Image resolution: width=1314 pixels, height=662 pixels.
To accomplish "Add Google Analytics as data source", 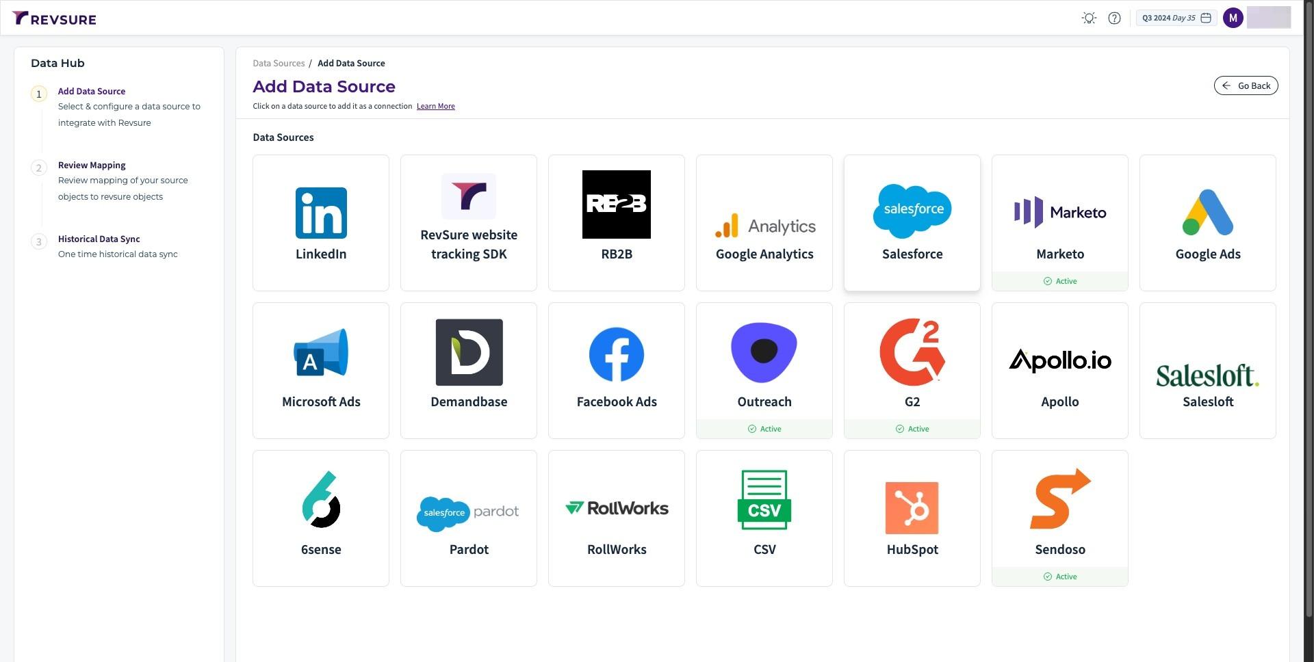I will coord(764,223).
